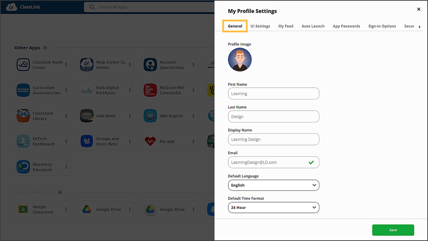Click the Last Name input field

pyautogui.click(x=273, y=117)
